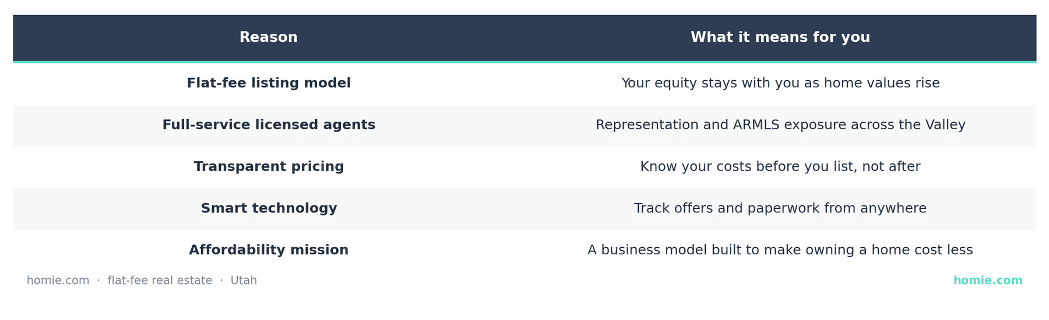Click flat-fee real estate footer text
Screen dimensions: 1049x320
point(160,280)
